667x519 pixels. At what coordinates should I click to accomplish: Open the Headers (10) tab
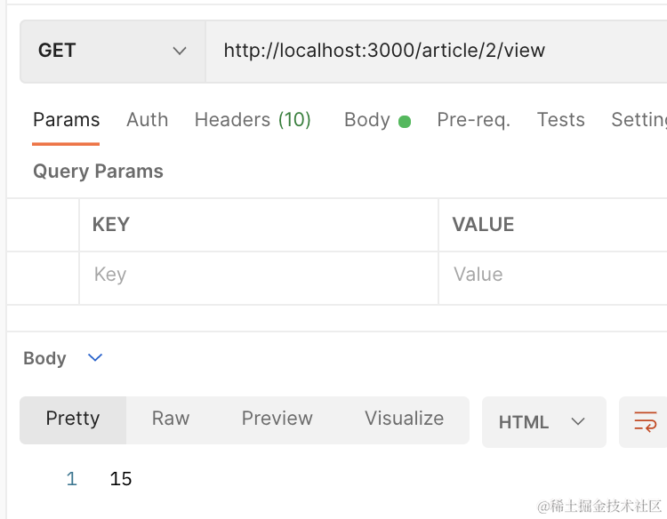click(x=253, y=120)
